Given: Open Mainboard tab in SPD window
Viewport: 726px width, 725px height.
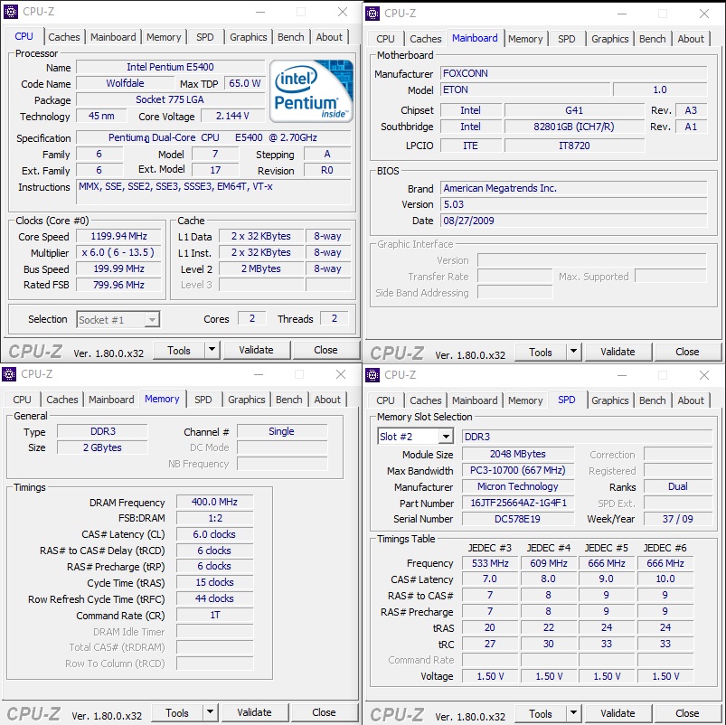Looking at the screenshot, I should point(475,400).
